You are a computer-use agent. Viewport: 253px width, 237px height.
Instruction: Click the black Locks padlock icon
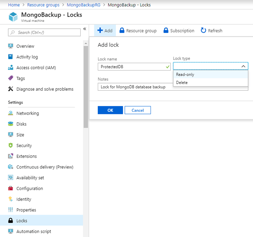click(x=11, y=220)
